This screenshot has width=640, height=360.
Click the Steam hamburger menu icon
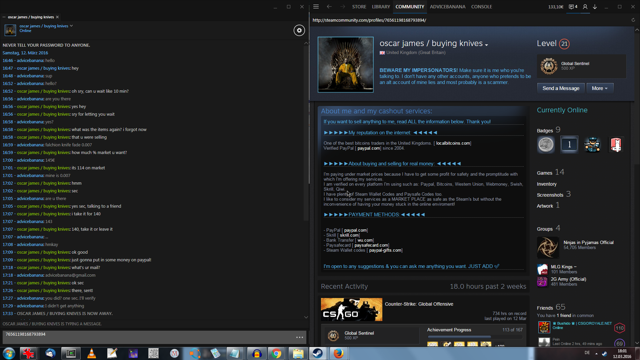pyautogui.click(x=316, y=7)
